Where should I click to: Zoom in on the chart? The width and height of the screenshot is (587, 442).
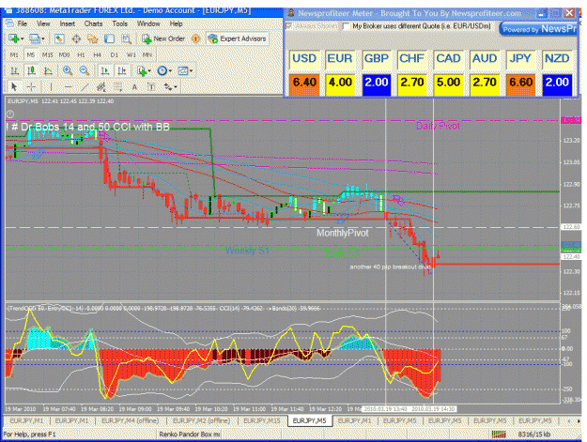coord(68,70)
